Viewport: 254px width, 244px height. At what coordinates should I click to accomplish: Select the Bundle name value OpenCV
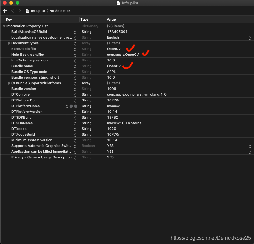click(x=114, y=66)
